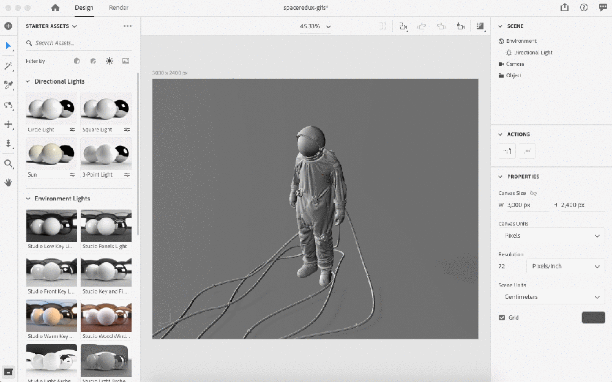Image resolution: width=612 pixels, height=382 pixels.
Task: Click the Zoom magnifier tool
Action: pos(9,163)
